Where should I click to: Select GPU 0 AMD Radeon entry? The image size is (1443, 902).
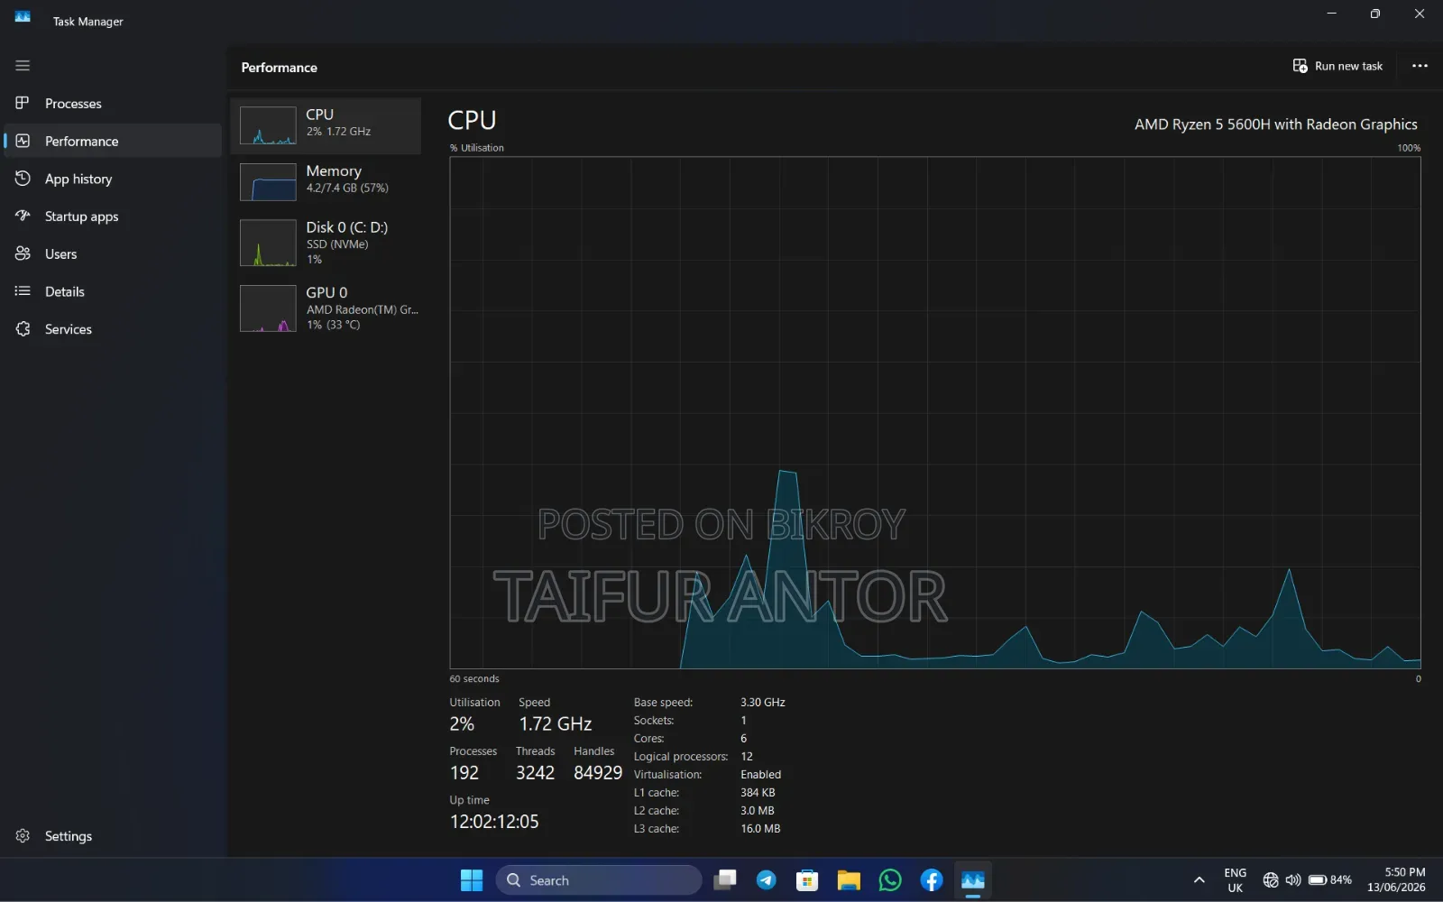pyautogui.click(x=326, y=308)
